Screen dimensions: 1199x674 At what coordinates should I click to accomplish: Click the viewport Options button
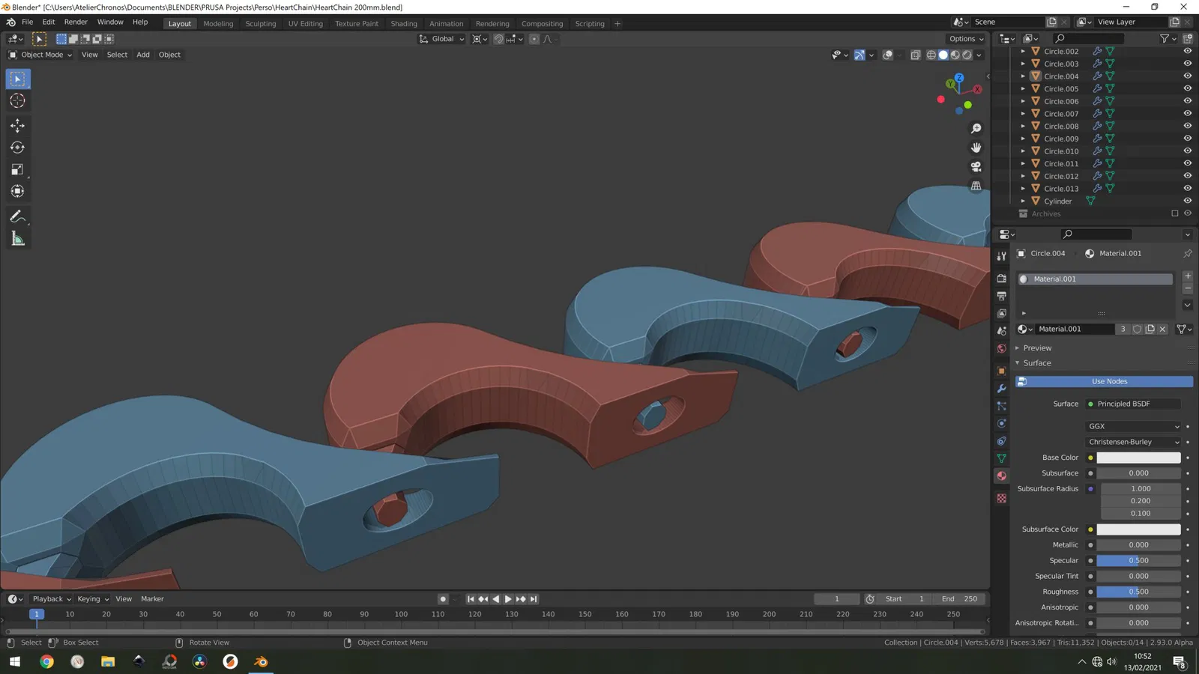coord(966,39)
